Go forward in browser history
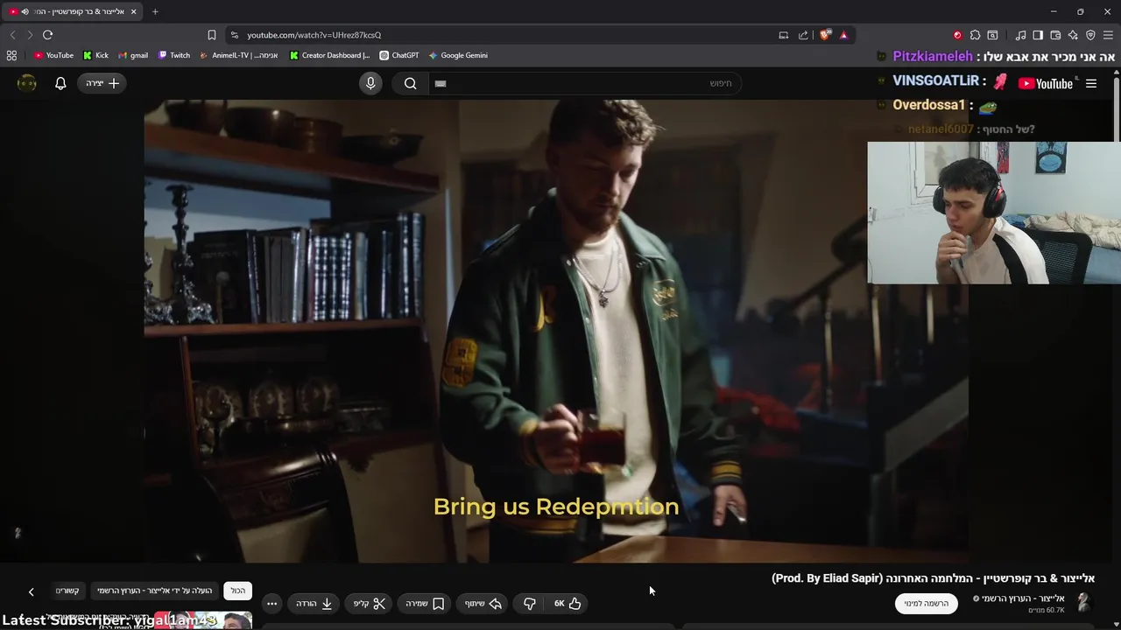This screenshot has height=630, width=1121. (29, 35)
